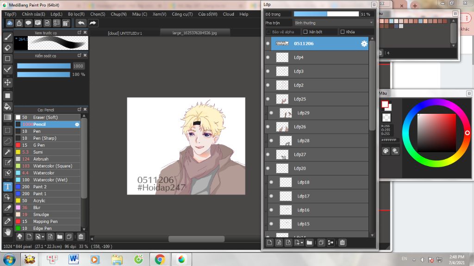Switch to large_1625376204526.jpg tab
Screen dimensions: 474x266
(194, 33)
